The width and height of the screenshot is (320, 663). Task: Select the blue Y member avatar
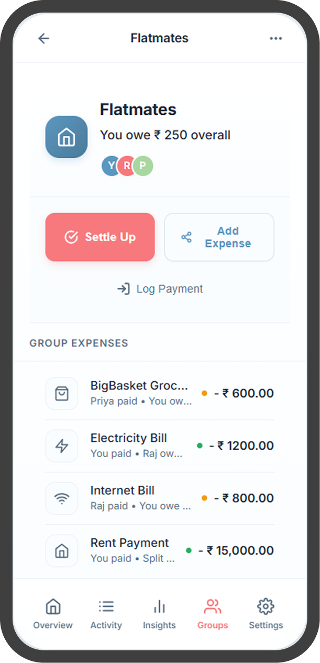pyautogui.click(x=109, y=166)
